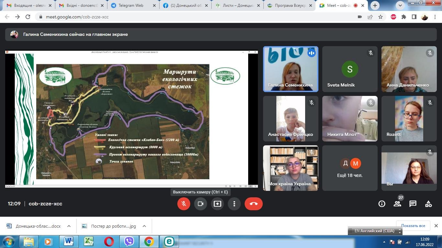Screen dimensions: 442x248
Task: Open Chrome tab search dropdown
Action: pos(400,5)
